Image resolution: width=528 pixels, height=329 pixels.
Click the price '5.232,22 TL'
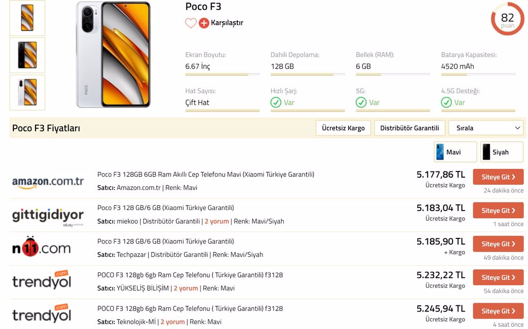point(441,275)
